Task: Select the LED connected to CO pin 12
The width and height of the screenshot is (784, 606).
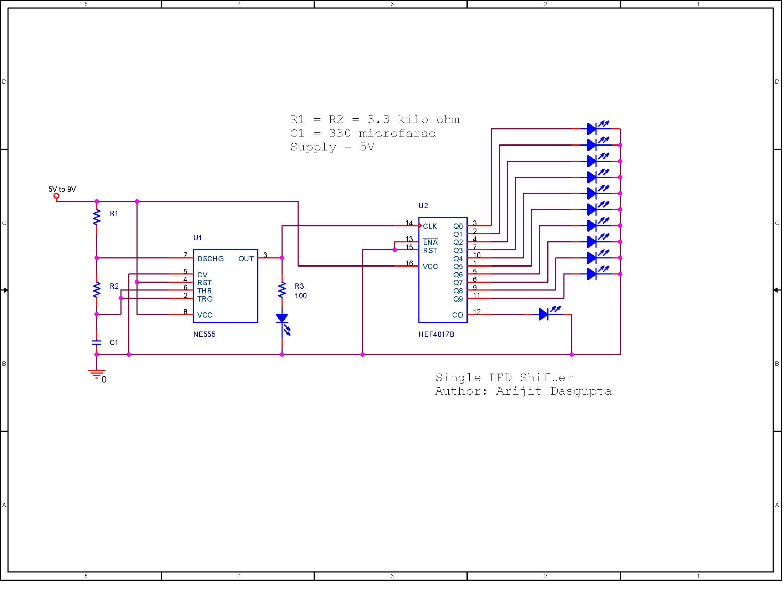Action: pos(550,314)
